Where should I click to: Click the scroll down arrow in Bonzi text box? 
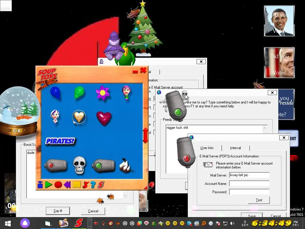(x=125, y=196)
